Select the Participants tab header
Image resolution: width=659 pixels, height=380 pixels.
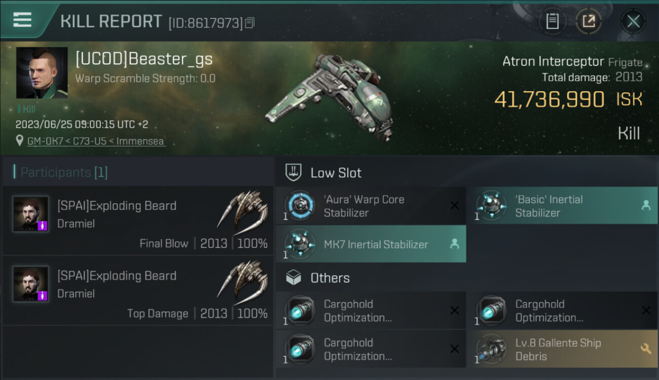coord(64,172)
